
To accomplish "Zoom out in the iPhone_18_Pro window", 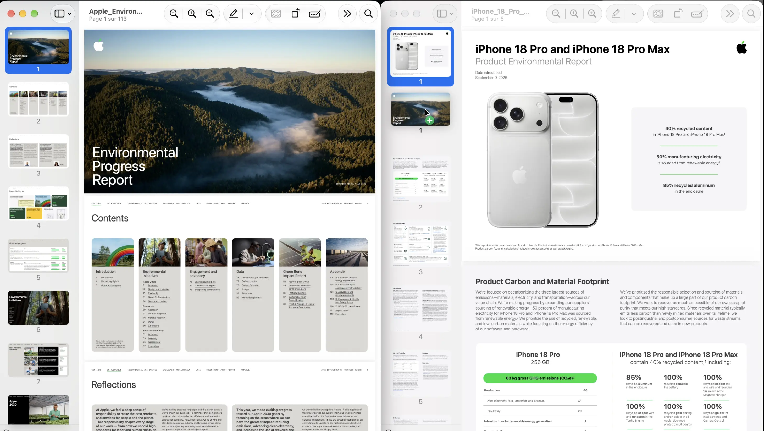I will [556, 14].
